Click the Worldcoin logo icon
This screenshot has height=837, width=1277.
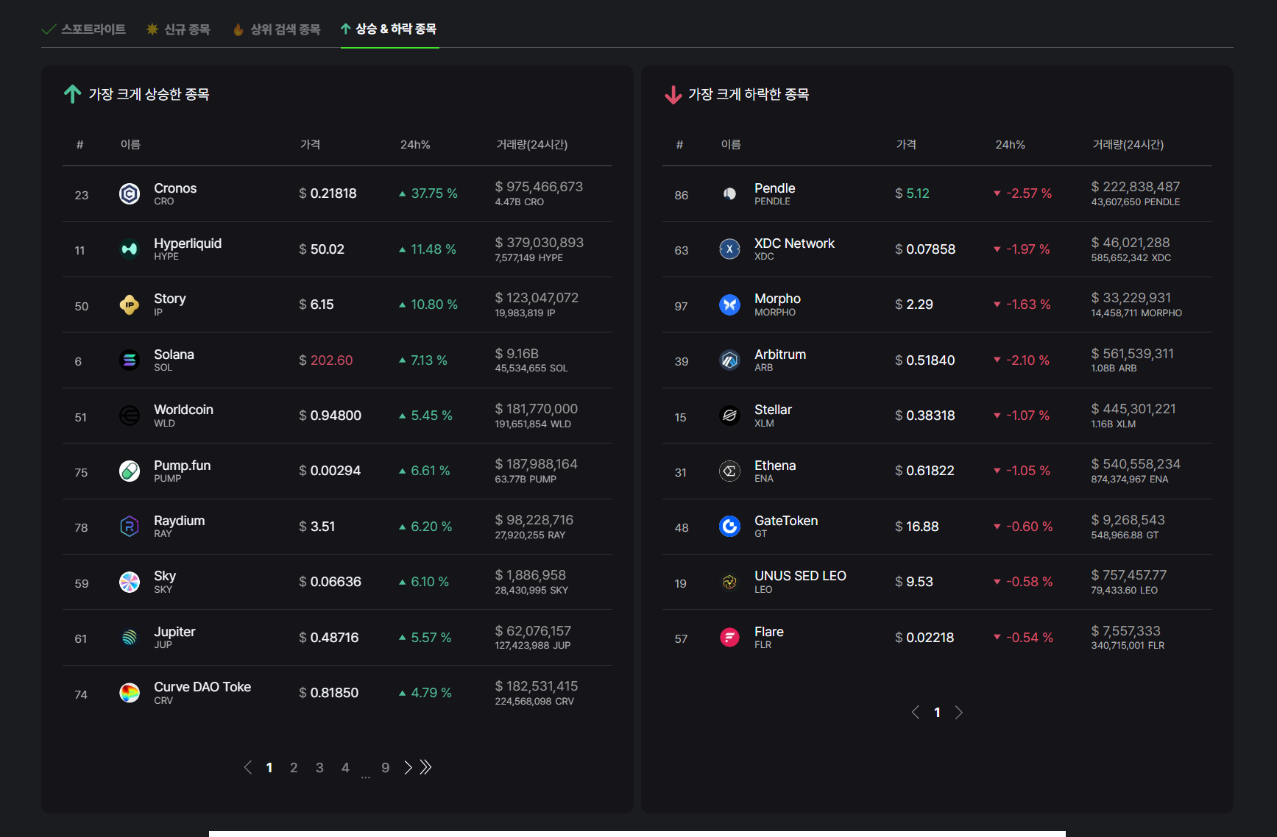pyautogui.click(x=130, y=416)
